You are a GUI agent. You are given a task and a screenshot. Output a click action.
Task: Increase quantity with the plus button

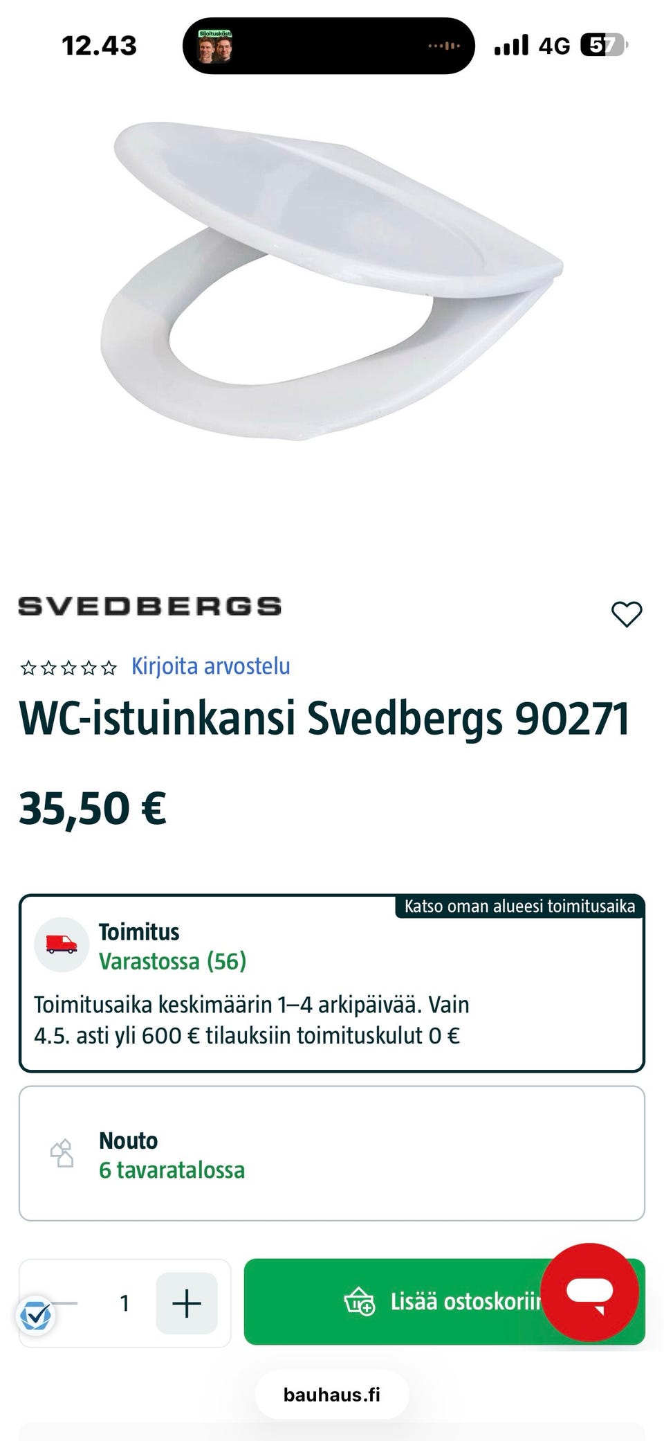pyautogui.click(x=187, y=1303)
